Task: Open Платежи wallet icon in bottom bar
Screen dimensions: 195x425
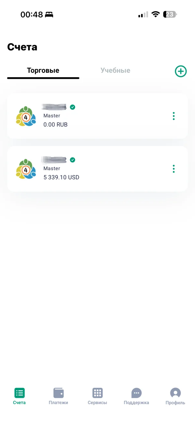Action: click(x=58, y=393)
